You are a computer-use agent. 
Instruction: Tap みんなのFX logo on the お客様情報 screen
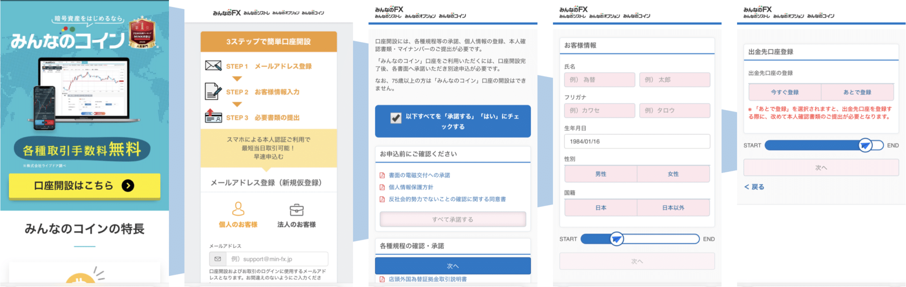(573, 9)
